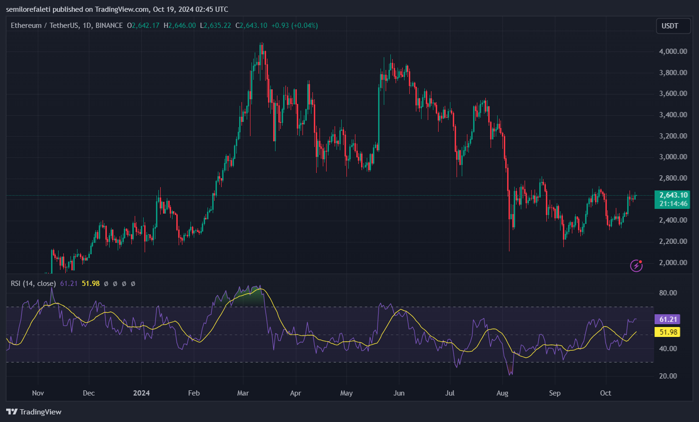Click the 3,000.00 price axis label
The width and height of the screenshot is (699, 422).
pos(673,157)
